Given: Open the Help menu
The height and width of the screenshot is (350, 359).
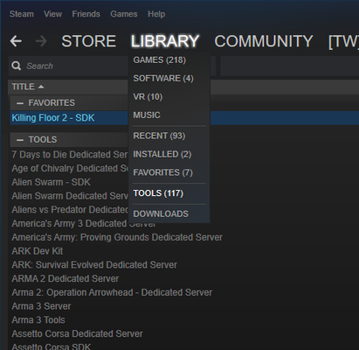Looking at the screenshot, I should [x=156, y=14].
